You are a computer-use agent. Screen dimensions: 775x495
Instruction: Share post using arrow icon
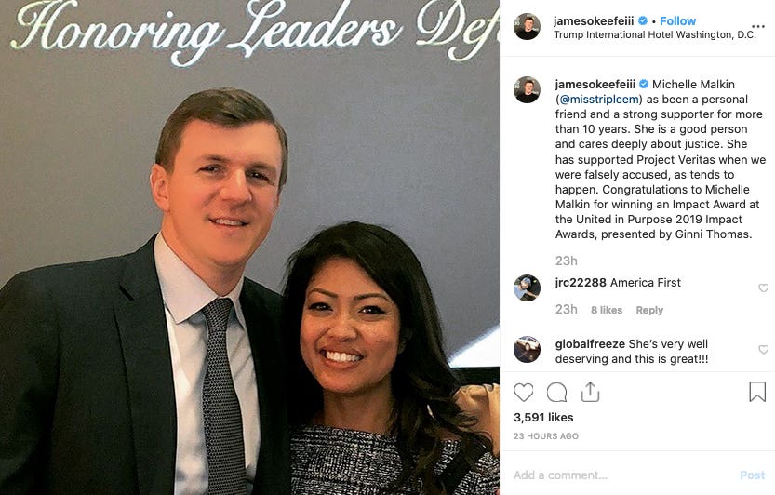[x=590, y=392]
